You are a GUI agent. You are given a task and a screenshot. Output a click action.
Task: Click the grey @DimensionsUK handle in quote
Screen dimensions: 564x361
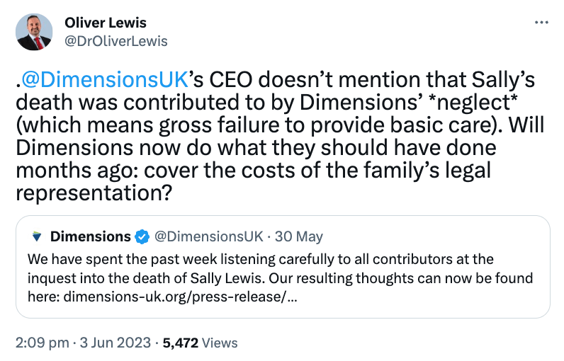tap(209, 236)
